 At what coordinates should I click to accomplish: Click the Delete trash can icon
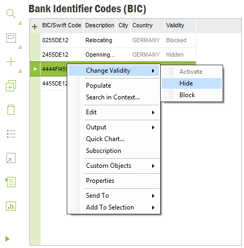click(11, 110)
